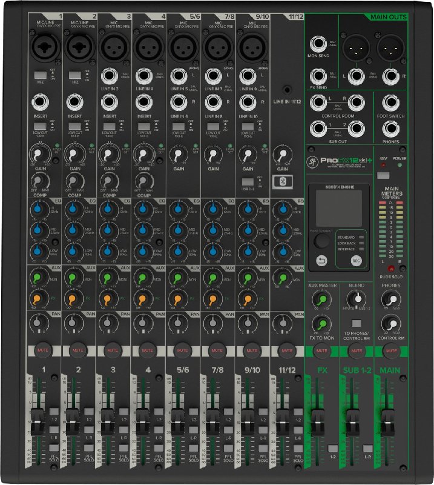434x485 pixels.
Task: Toggle the 1-2 assign switch beside the FX fader
Action: click(333, 449)
